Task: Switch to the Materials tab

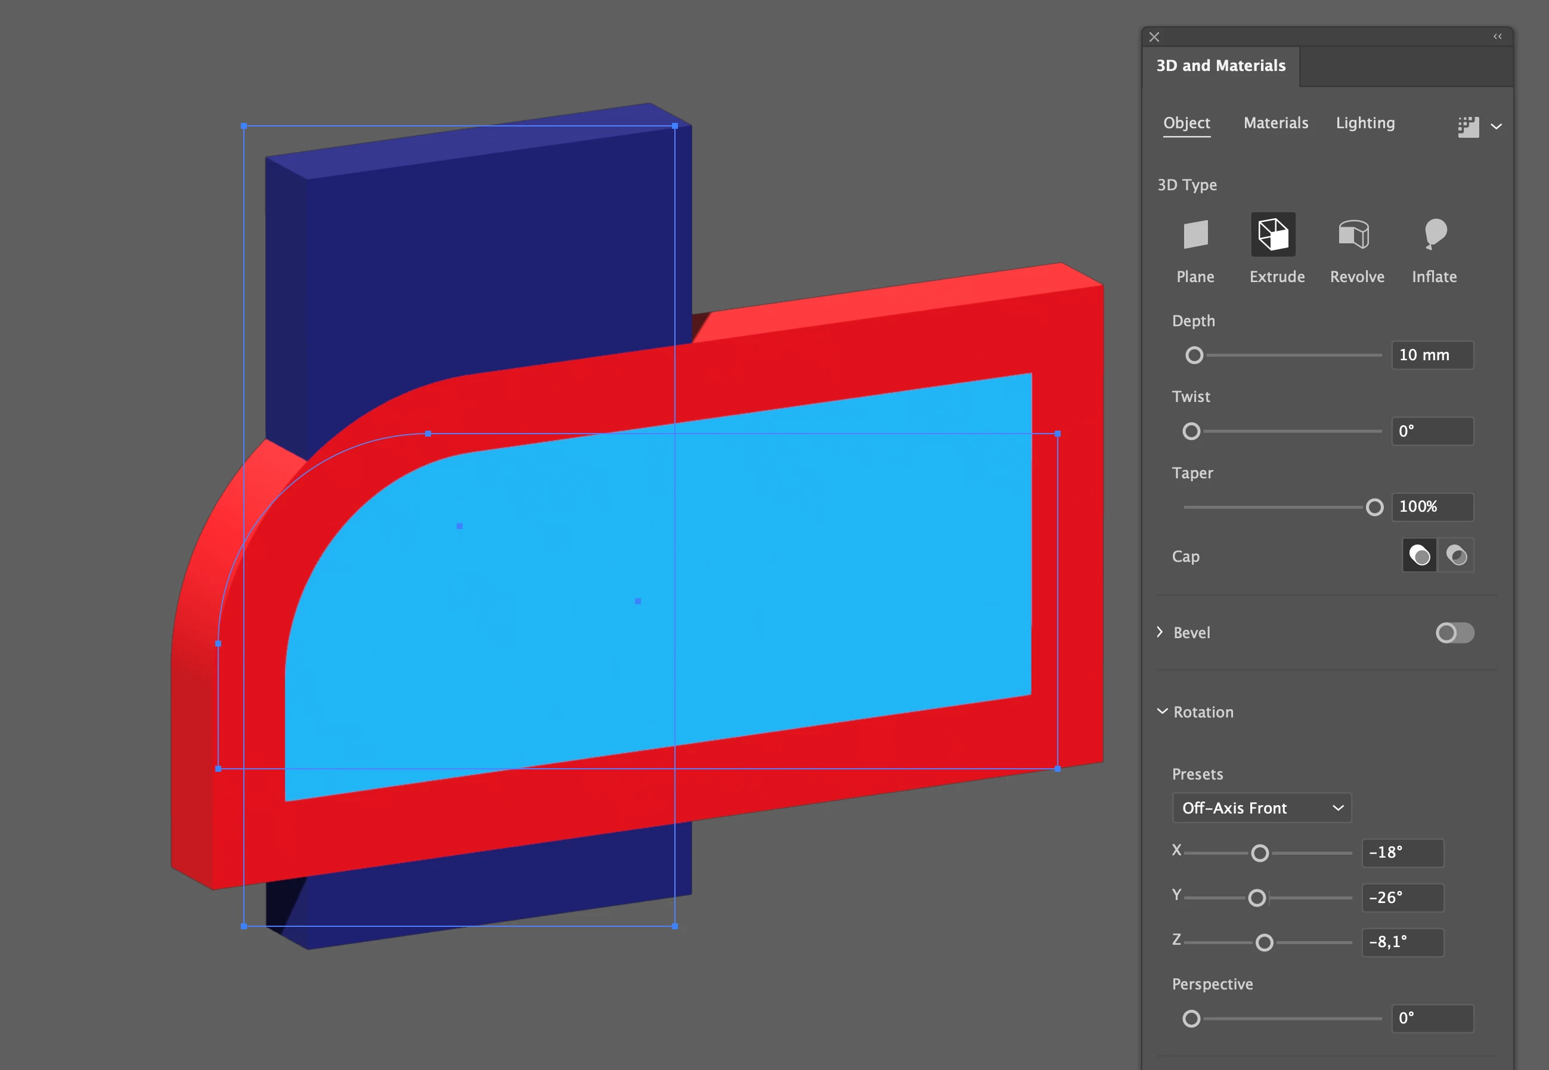Action: (1275, 123)
